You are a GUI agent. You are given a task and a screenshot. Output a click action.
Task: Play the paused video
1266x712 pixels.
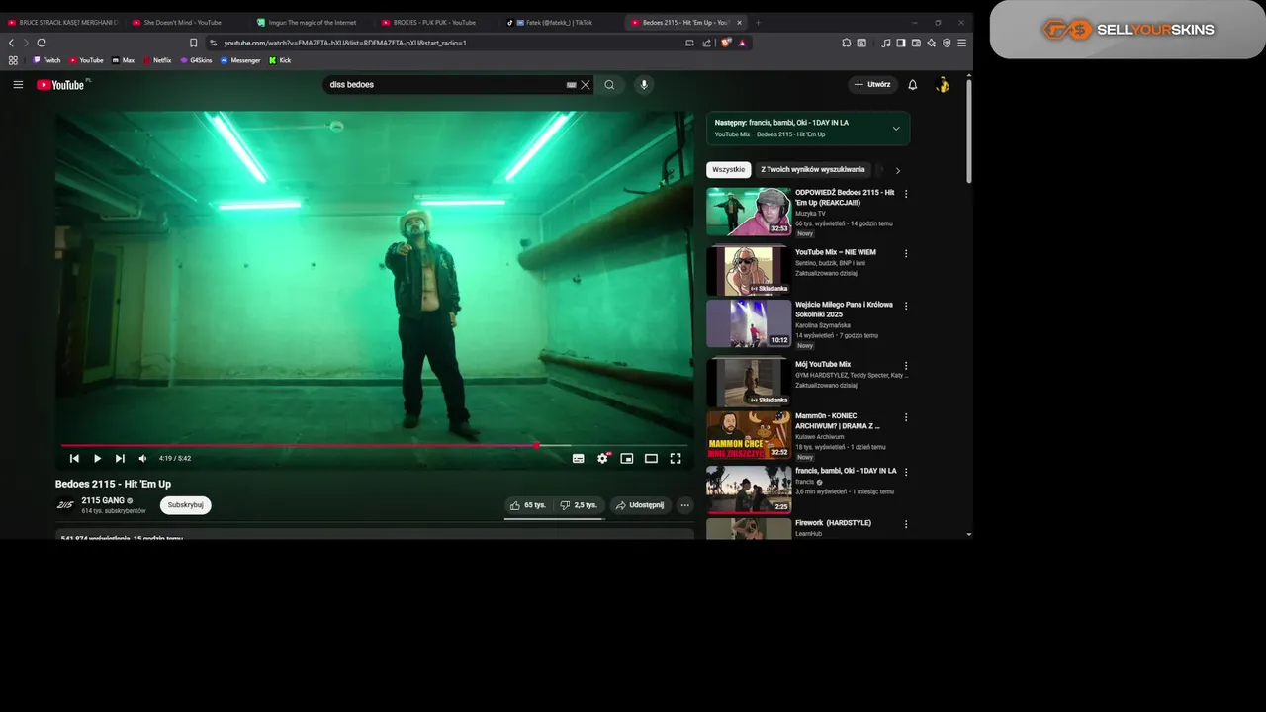point(97,458)
